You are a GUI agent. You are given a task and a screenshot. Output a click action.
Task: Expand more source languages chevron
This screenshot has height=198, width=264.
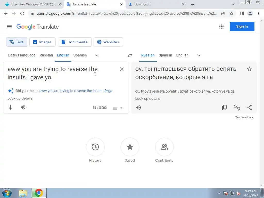tap(97, 55)
